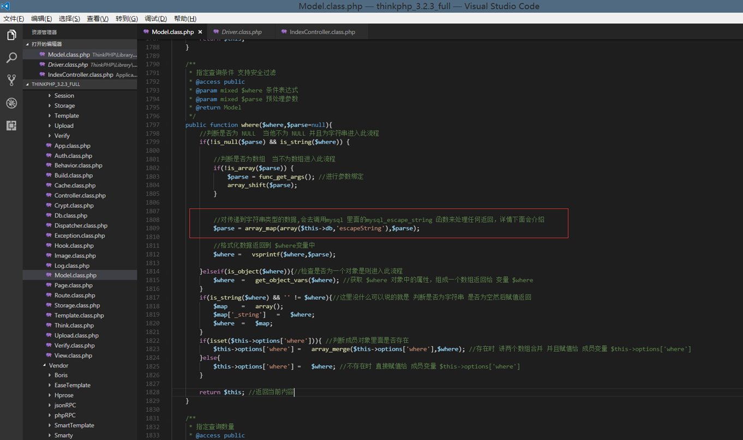This screenshot has width=743, height=440.
Task: Open the Explorer view in activity bar
Action: pyautogui.click(x=11, y=35)
